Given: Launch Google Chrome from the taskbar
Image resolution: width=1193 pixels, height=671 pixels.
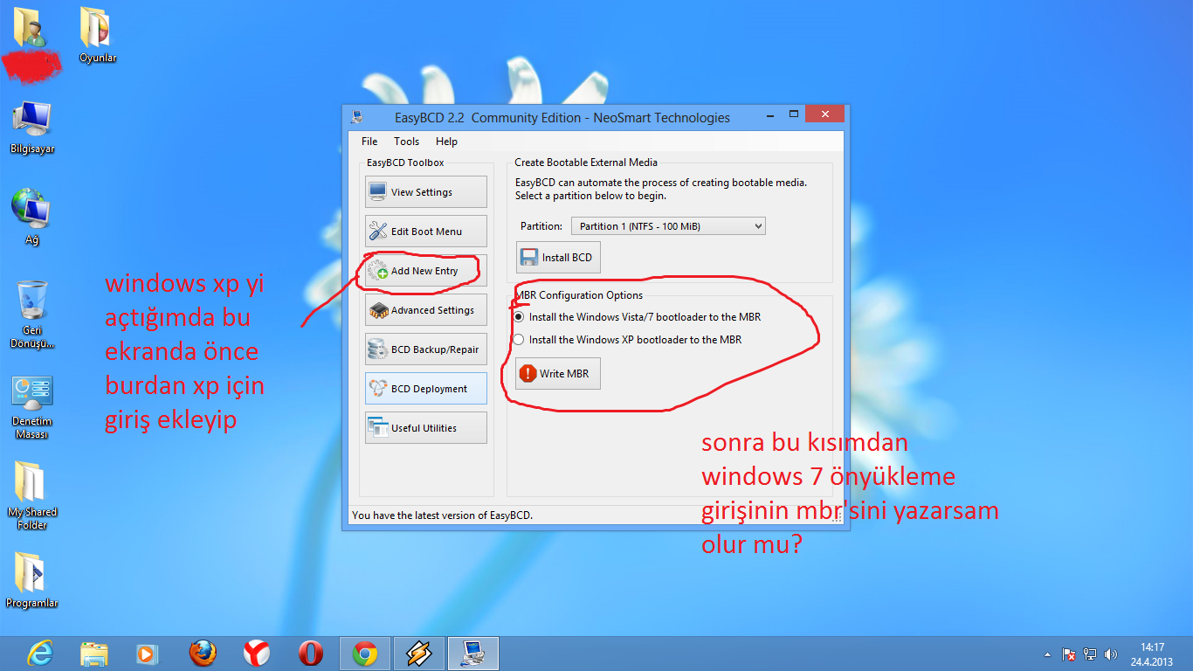Looking at the screenshot, I should click(x=364, y=654).
